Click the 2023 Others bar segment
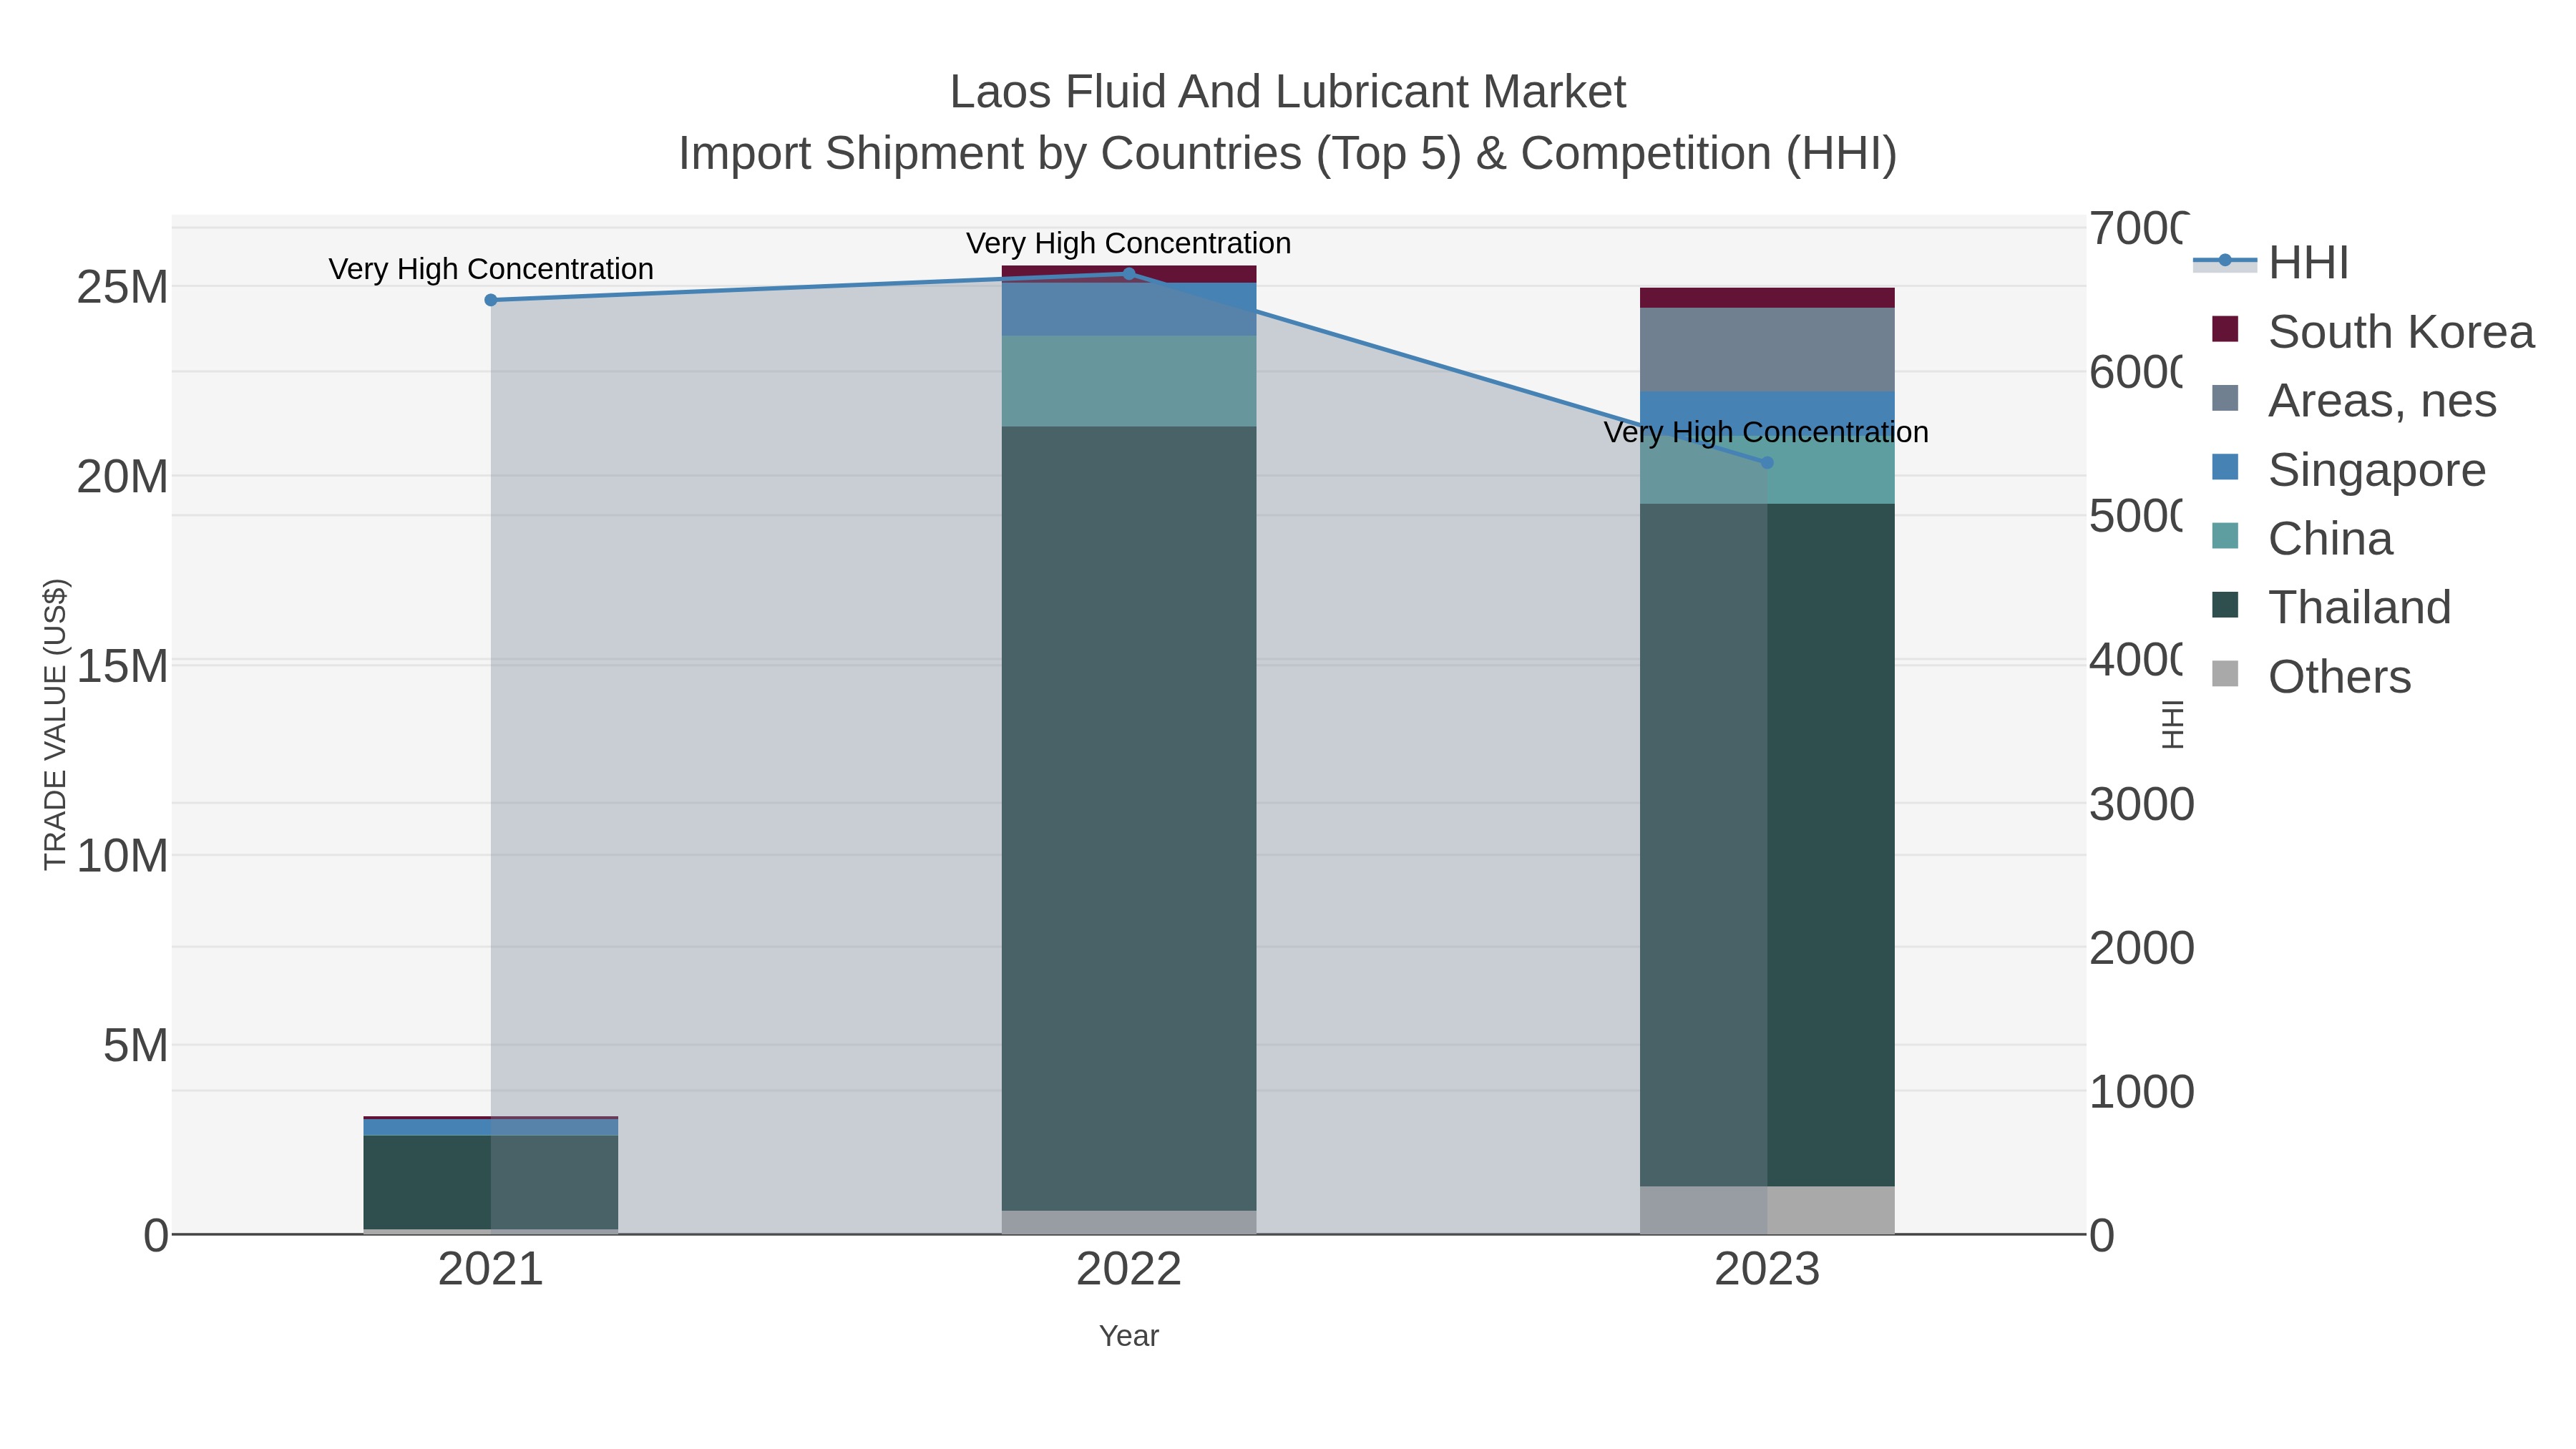2576x1449 pixels. [x=1767, y=1210]
